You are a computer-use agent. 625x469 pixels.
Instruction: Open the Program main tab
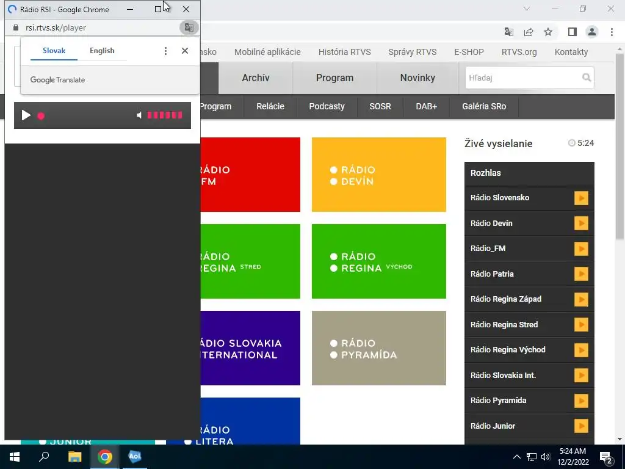[335, 78]
